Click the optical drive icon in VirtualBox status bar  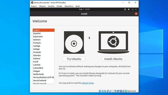pyautogui.click(x=103, y=91)
